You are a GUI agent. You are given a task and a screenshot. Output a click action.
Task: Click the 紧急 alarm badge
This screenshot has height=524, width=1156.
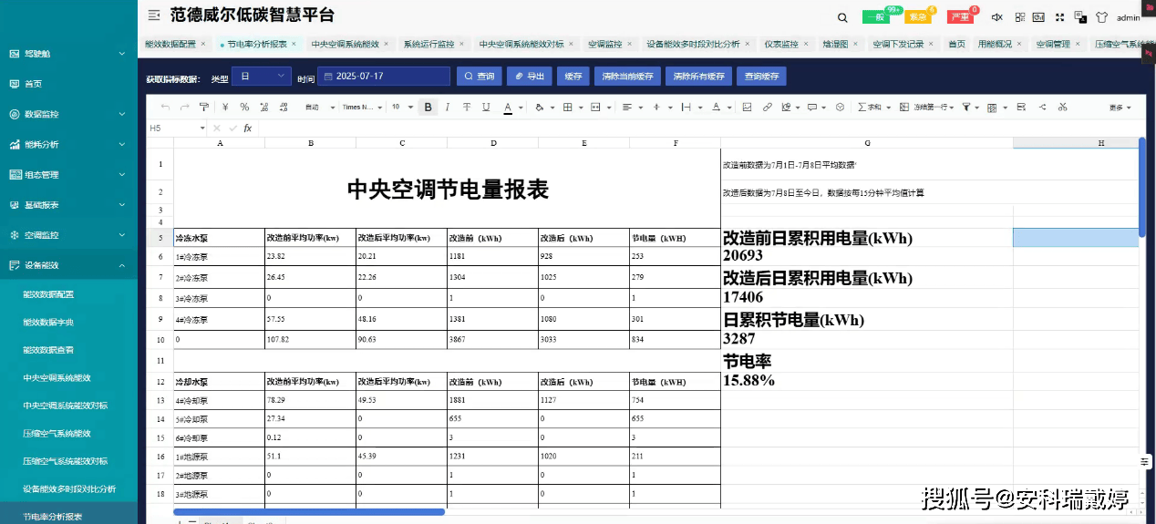(x=917, y=17)
